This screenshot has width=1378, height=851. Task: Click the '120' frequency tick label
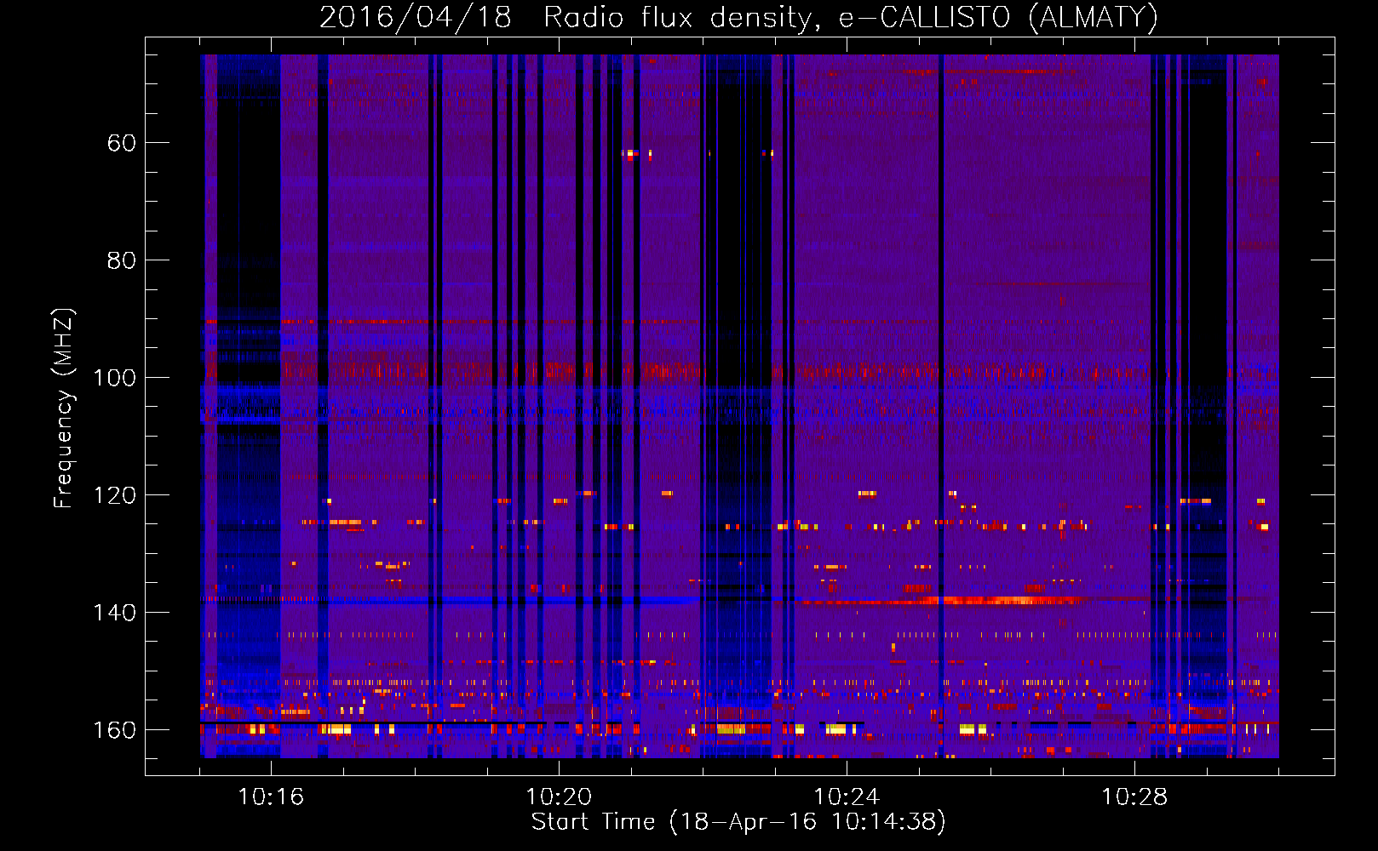(x=114, y=495)
